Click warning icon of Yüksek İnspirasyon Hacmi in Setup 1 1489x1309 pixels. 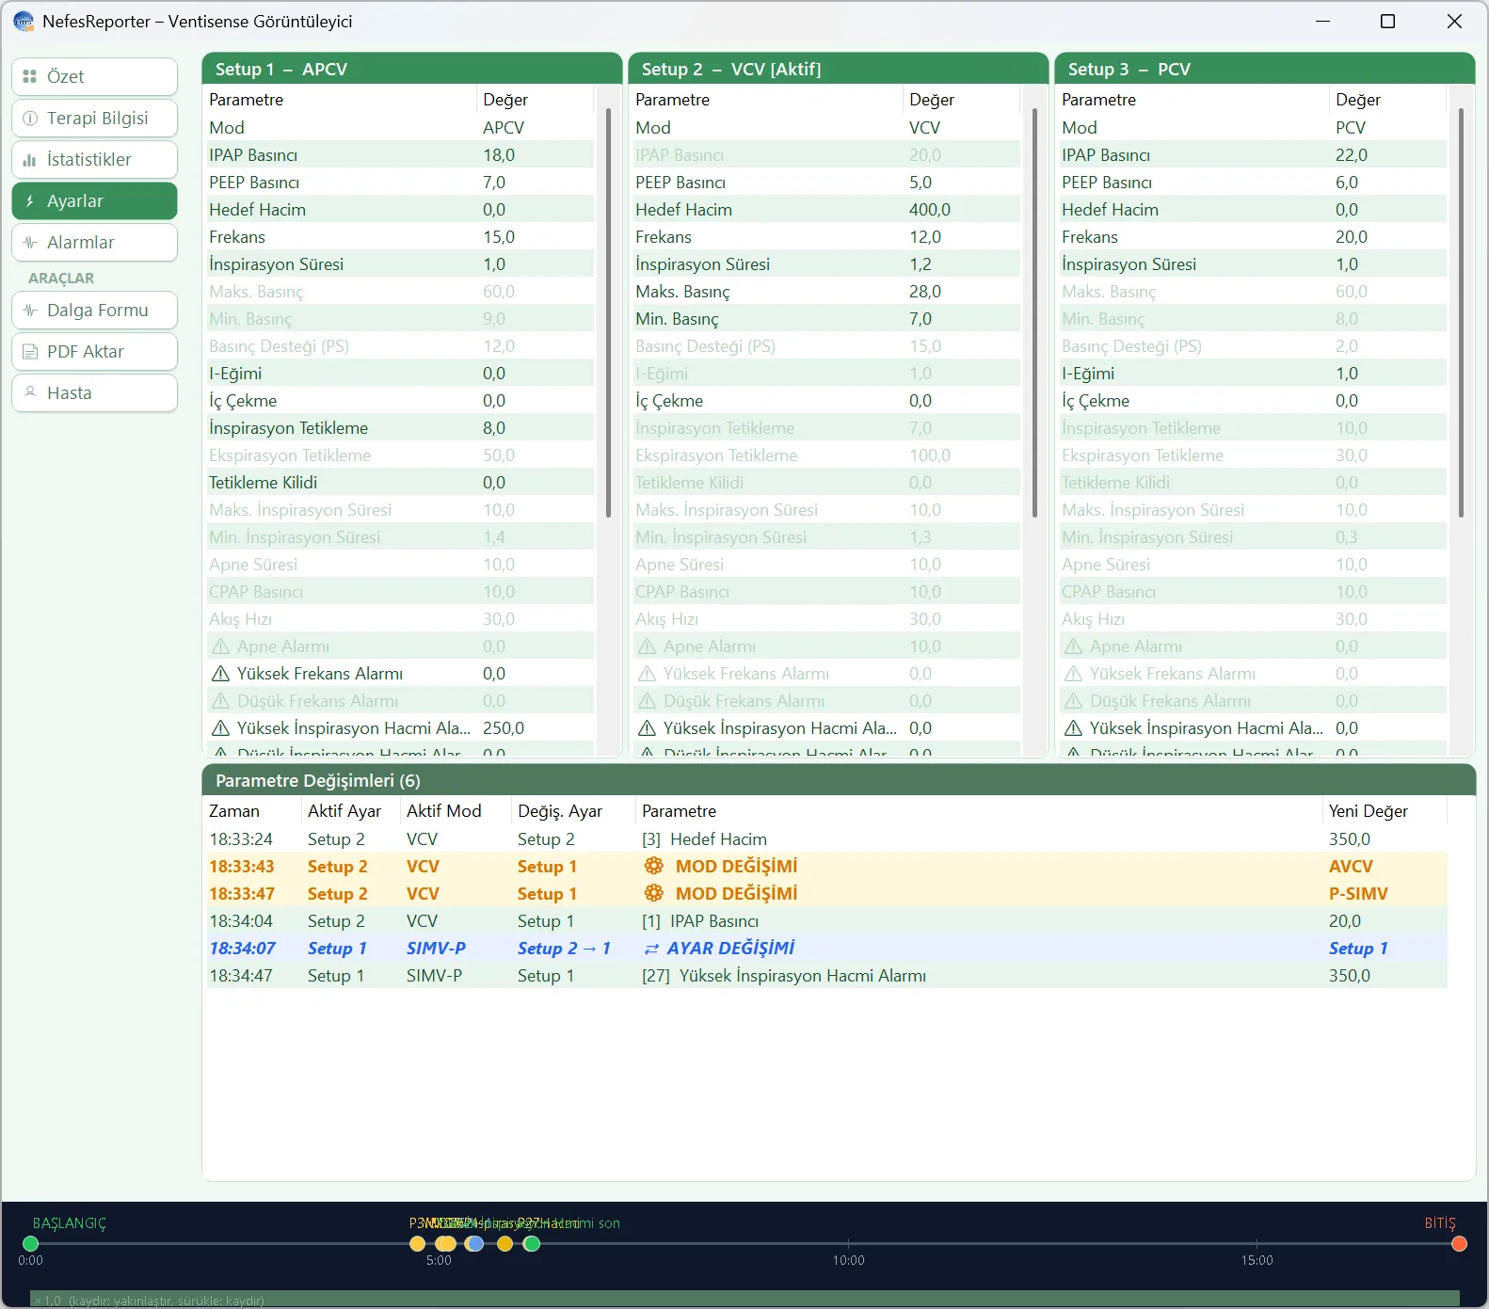coord(220,728)
